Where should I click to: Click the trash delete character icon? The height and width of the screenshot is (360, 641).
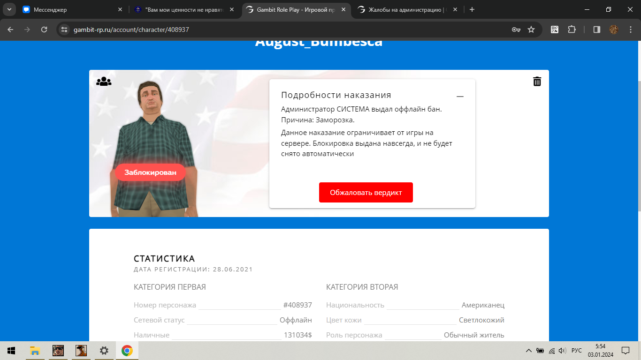[x=537, y=82]
